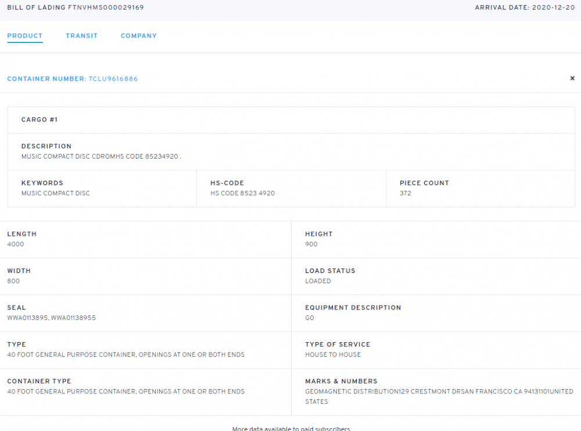Click container number TCLU9616886
The image size is (581, 431).
(x=113, y=79)
